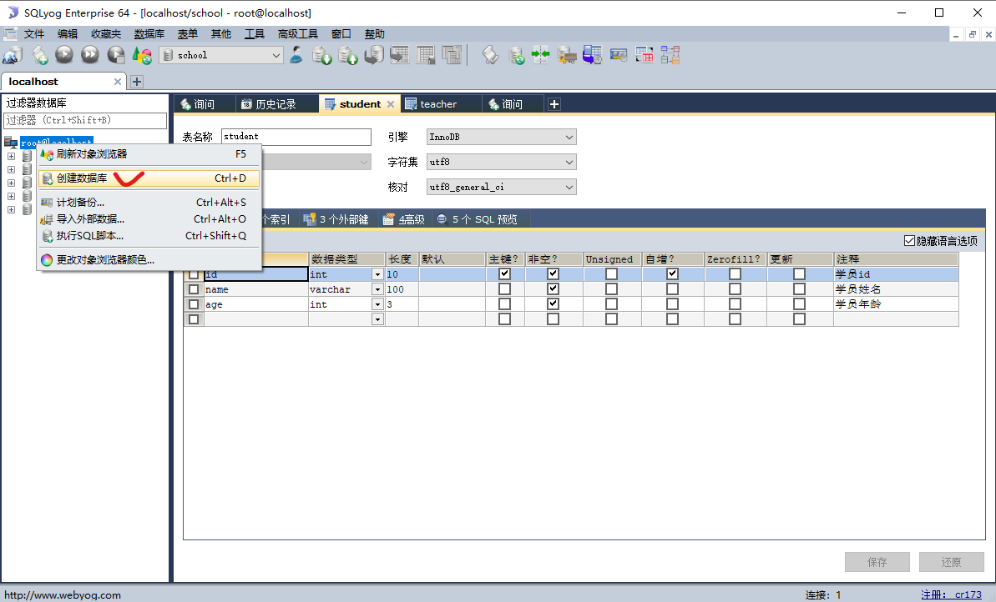Click the red table grid toolbar icon

pos(644,55)
